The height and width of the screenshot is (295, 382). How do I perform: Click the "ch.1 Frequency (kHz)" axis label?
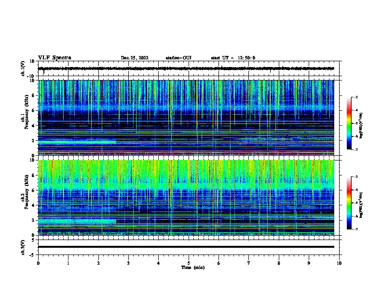25,112
